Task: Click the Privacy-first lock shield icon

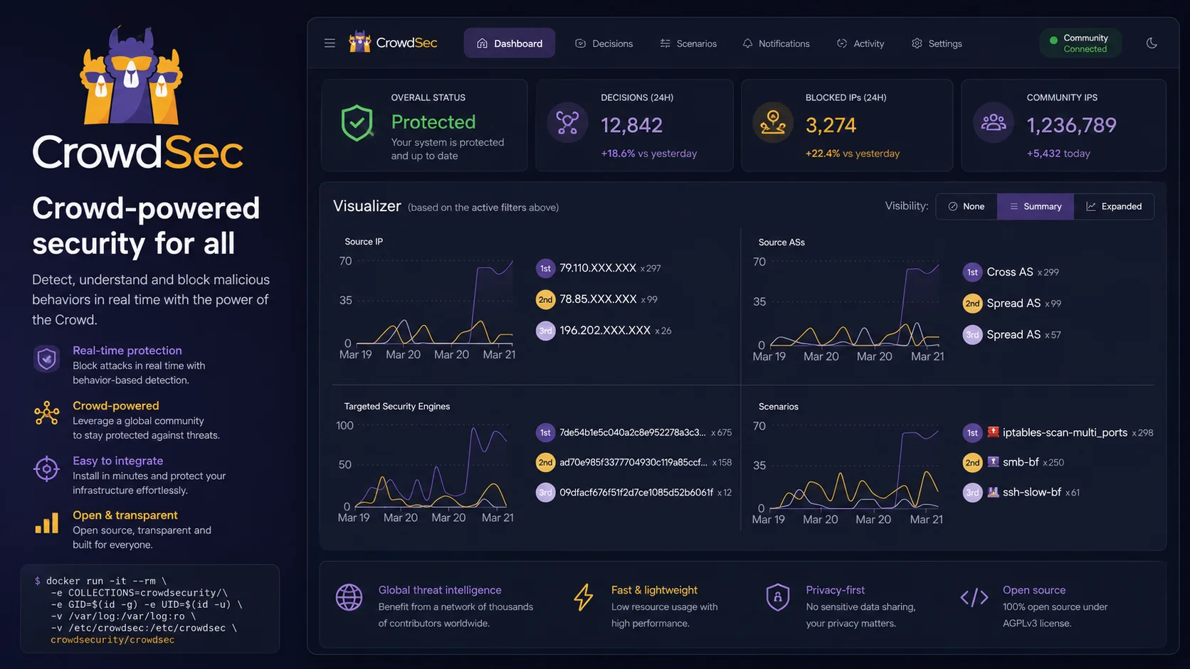Action: 777,597
